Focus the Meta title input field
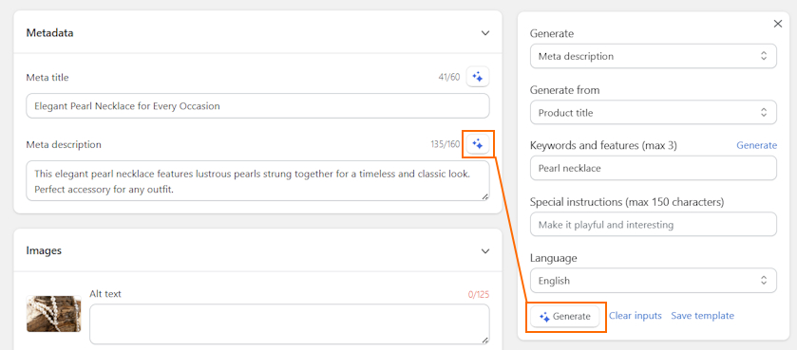Image resolution: width=797 pixels, height=350 pixels. [x=257, y=106]
